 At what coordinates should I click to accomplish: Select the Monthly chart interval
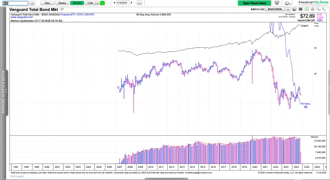(77, 3)
